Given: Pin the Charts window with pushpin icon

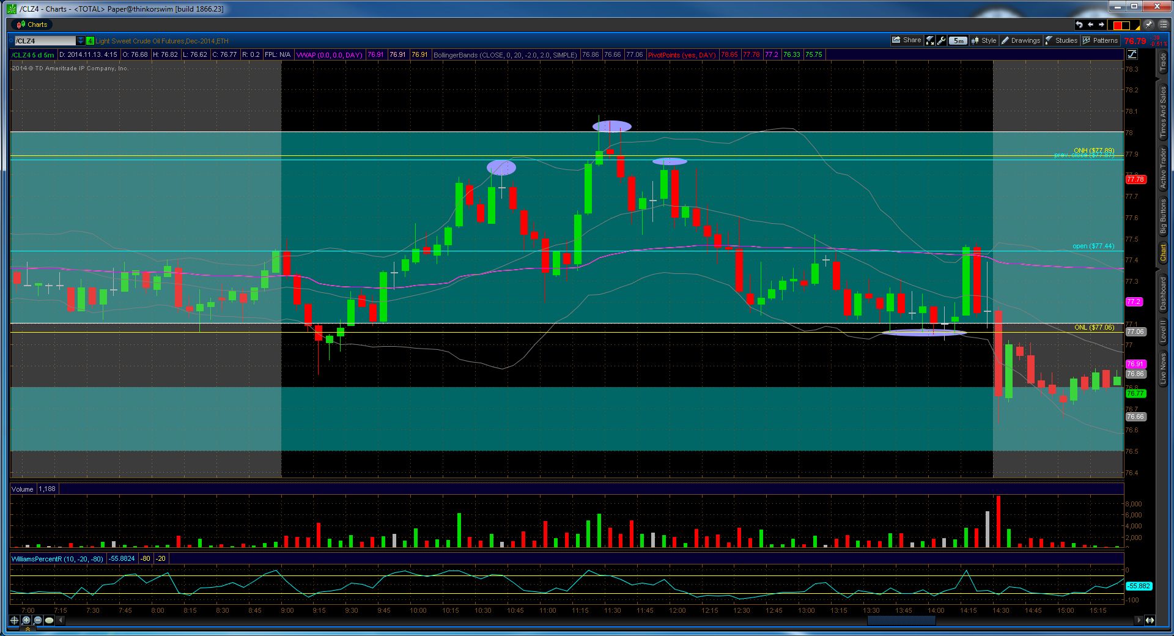Looking at the screenshot, I should point(1148,25).
